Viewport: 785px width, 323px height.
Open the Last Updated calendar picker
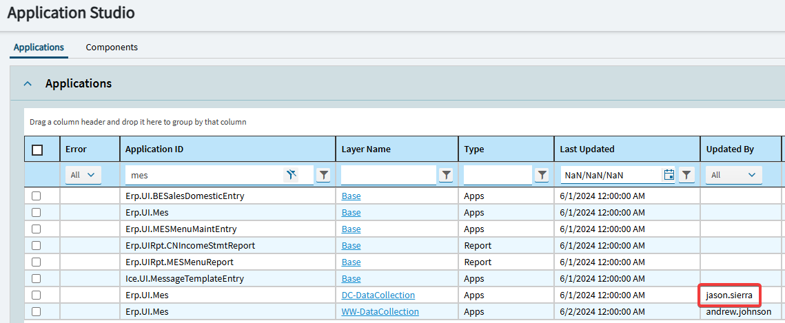pos(669,175)
